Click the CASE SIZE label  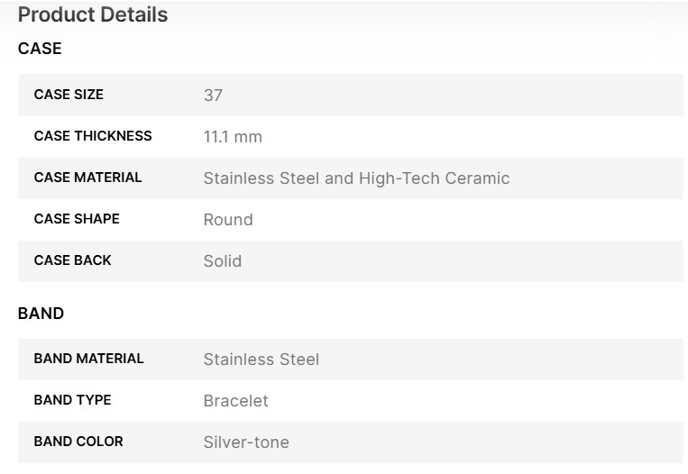[69, 95]
